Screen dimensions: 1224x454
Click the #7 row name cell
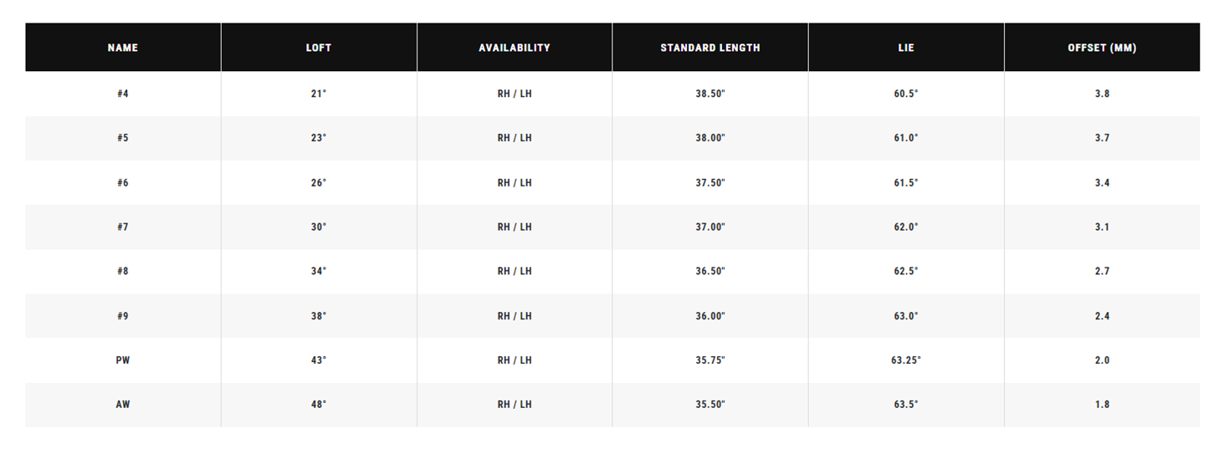click(123, 227)
